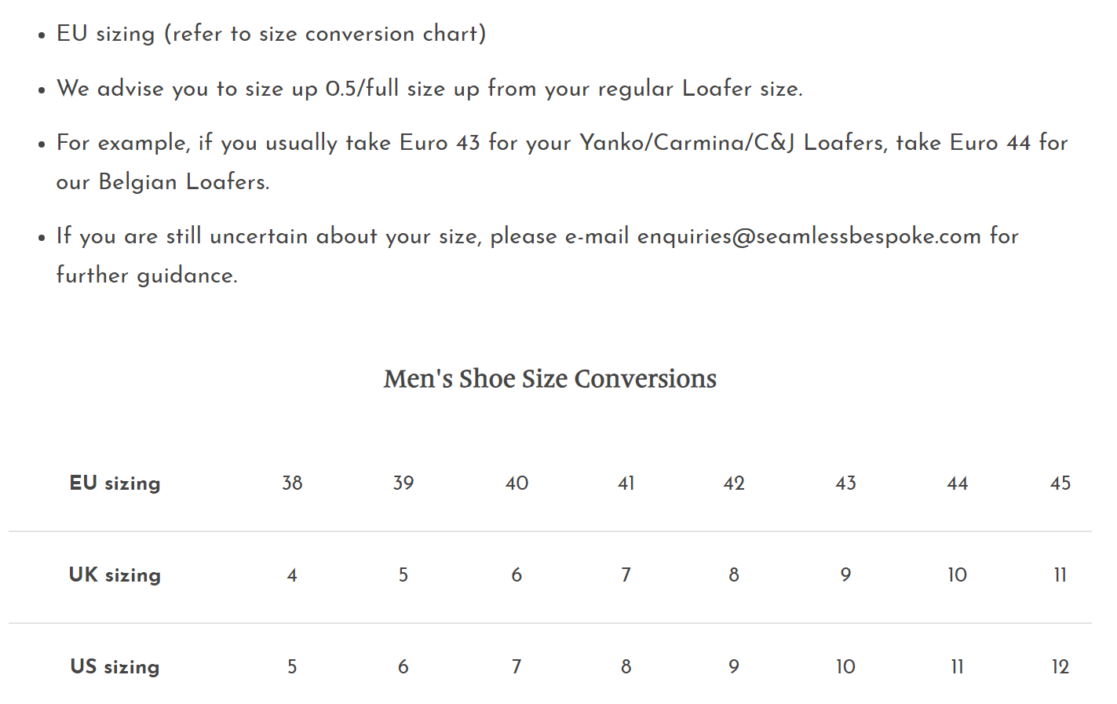Click US size 12 value
This screenshot has height=704, width=1117.
point(1060,667)
